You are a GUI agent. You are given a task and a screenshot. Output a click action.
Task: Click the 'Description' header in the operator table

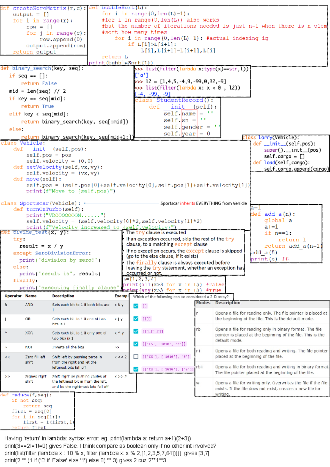[x=63, y=296]
